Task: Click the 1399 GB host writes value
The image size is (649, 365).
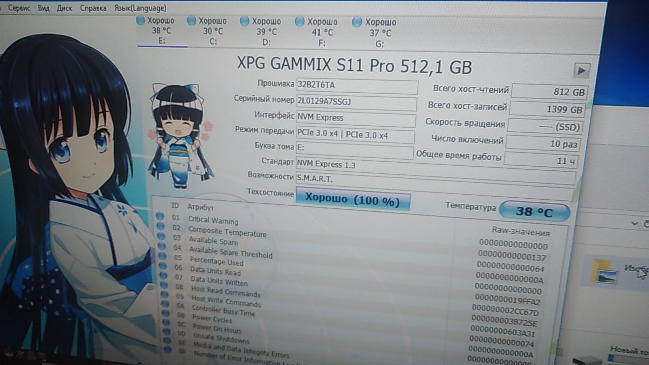Action: click(547, 109)
